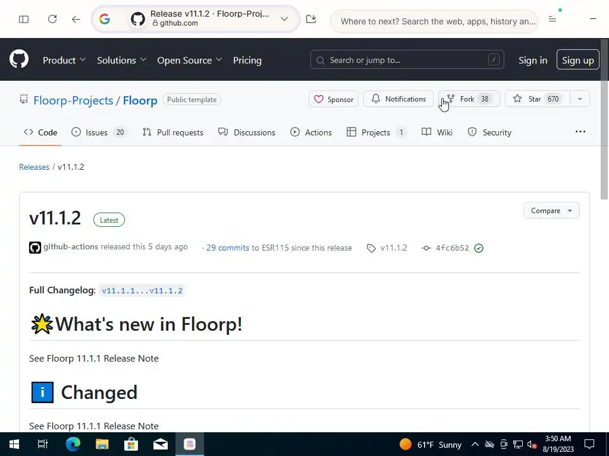The image size is (609, 456).
Task: Open the Windows Start menu
Action: [14, 444]
